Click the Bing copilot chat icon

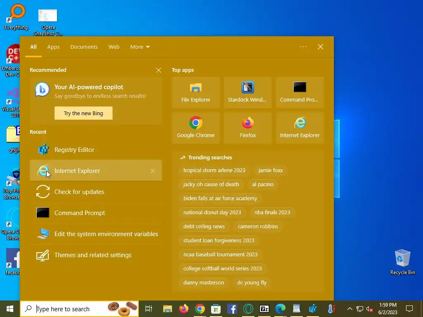tap(43, 90)
